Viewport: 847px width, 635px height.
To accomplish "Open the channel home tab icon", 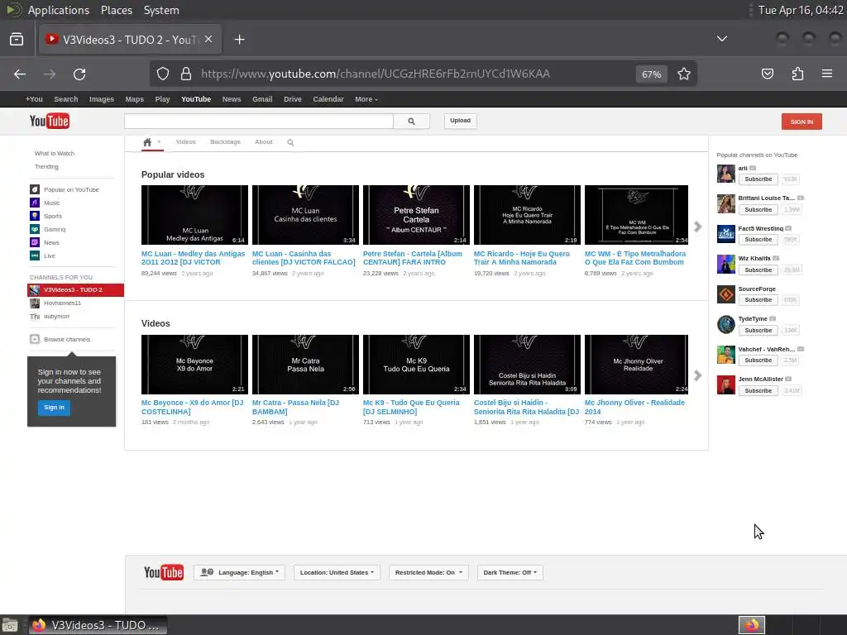I will (147, 142).
